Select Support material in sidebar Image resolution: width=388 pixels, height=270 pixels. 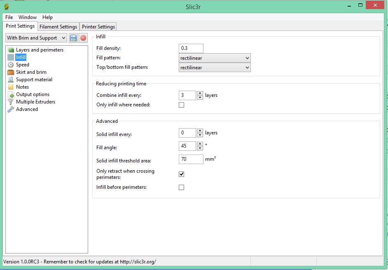tap(34, 80)
